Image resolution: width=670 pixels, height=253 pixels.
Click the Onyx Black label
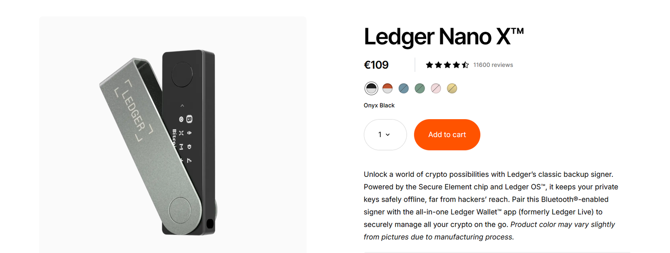tap(379, 105)
